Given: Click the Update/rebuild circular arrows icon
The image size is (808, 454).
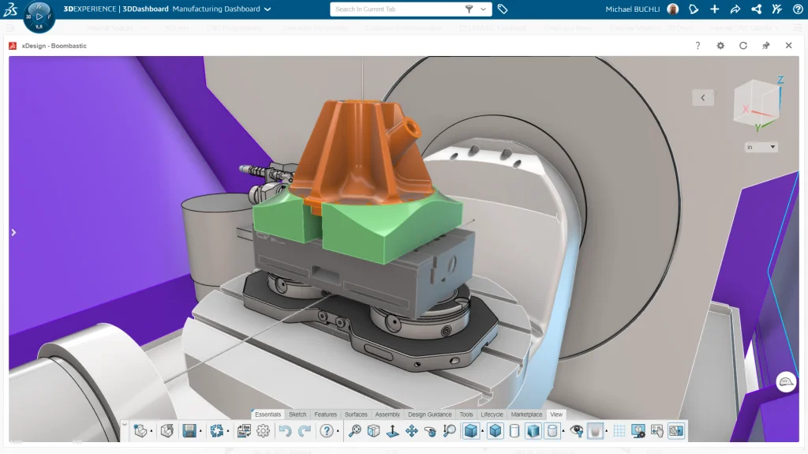Looking at the screenshot, I should [217, 431].
